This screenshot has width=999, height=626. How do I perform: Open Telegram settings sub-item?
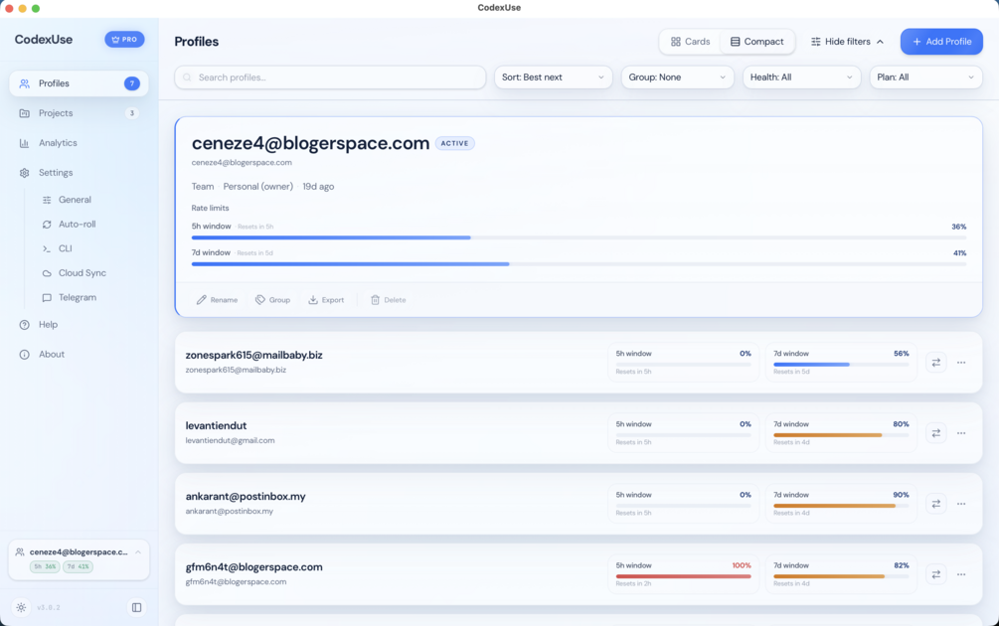pos(78,297)
